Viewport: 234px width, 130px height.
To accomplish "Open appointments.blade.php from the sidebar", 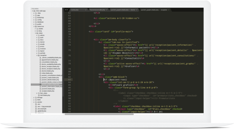I will tap(49, 60).
